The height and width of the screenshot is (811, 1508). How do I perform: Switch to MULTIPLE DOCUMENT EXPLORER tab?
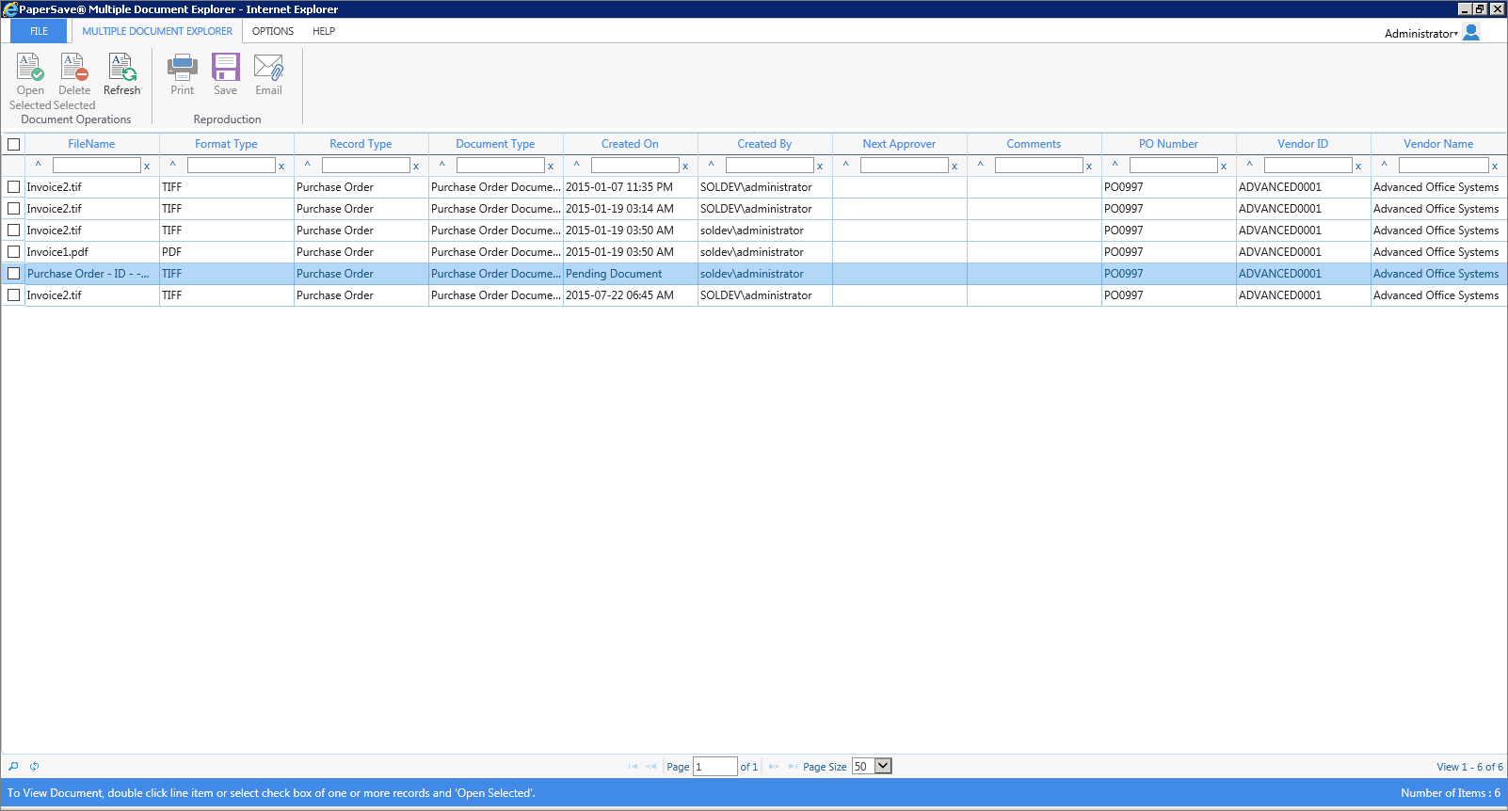[x=157, y=31]
